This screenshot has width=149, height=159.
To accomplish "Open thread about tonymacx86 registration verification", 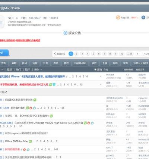I will pyautogui.click(x=26, y=133).
